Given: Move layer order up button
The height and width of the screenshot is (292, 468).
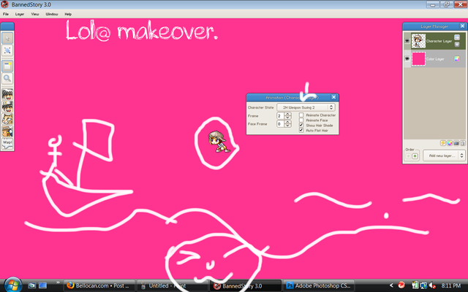Looking at the screenshot, I should point(408,155).
